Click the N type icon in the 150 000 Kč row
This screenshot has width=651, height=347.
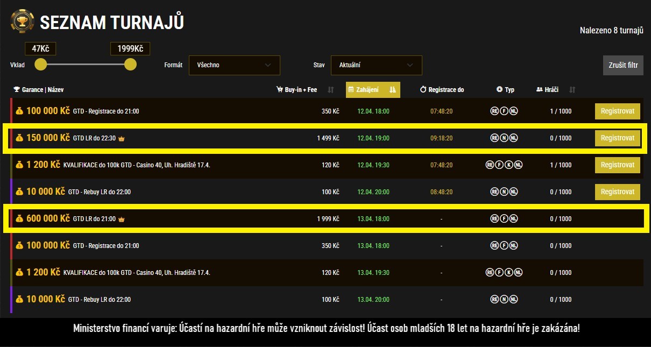pos(504,138)
